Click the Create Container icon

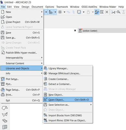click(x=45, y=79)
